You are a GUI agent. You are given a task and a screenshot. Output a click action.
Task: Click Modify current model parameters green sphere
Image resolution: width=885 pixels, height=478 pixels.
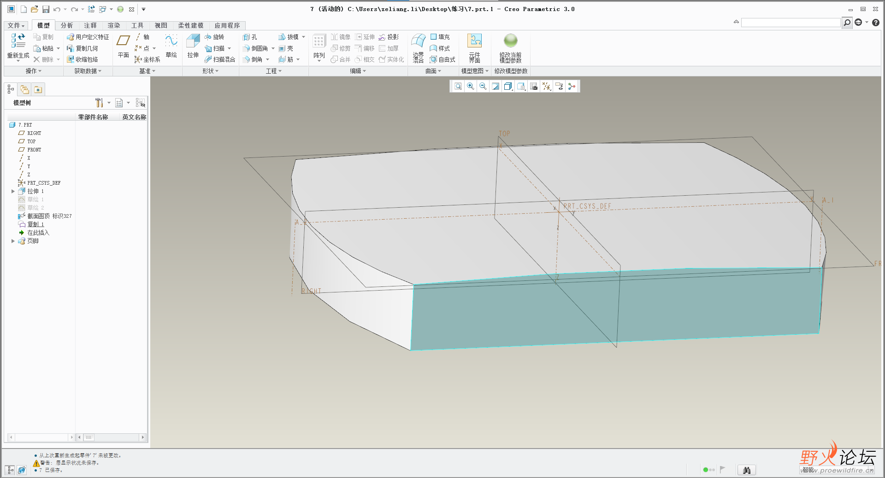(510, 41)
